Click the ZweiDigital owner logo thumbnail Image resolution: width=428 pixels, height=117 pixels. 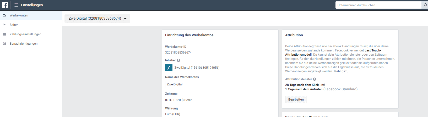[169, 68]
